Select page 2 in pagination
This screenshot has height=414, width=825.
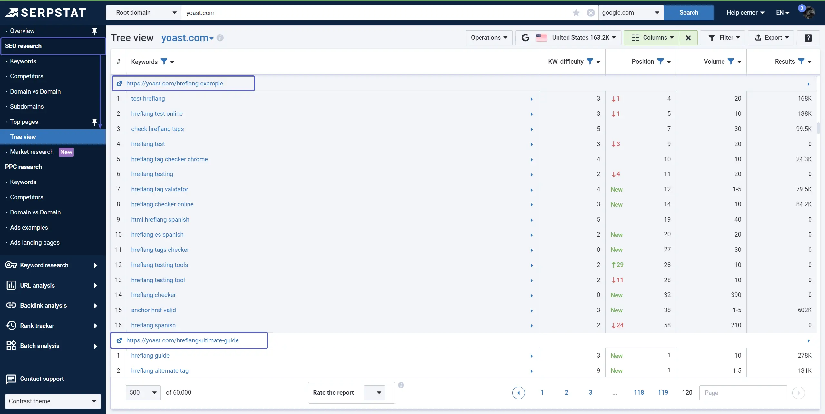click(566, 392)
